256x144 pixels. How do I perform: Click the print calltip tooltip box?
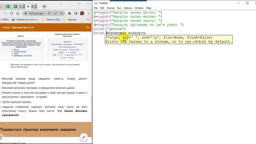pyautogui.click(x=169, y=40)
